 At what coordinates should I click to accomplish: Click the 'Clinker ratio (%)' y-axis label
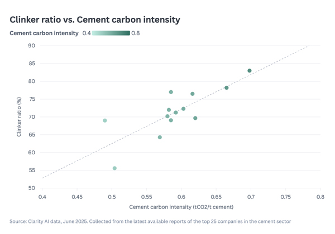19,116
